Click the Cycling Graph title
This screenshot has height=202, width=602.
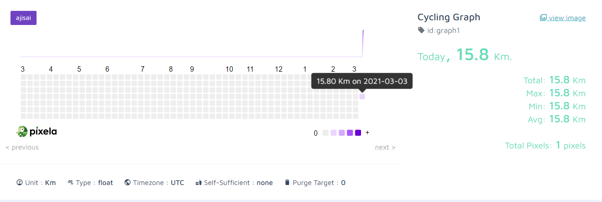point(449,17)
